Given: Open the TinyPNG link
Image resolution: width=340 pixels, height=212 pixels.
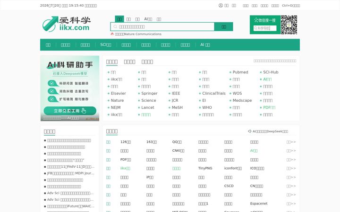Looking at the screenshot, I should click(x=205, y=168).
